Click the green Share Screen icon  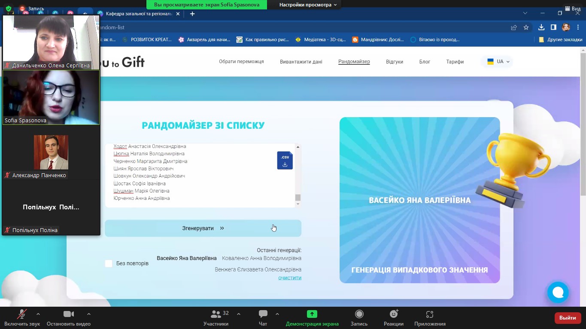[312, 314]
